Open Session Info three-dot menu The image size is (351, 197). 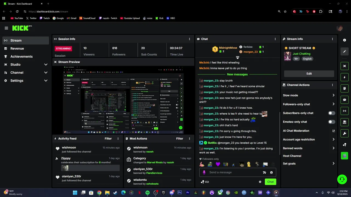tap(189, 39)
